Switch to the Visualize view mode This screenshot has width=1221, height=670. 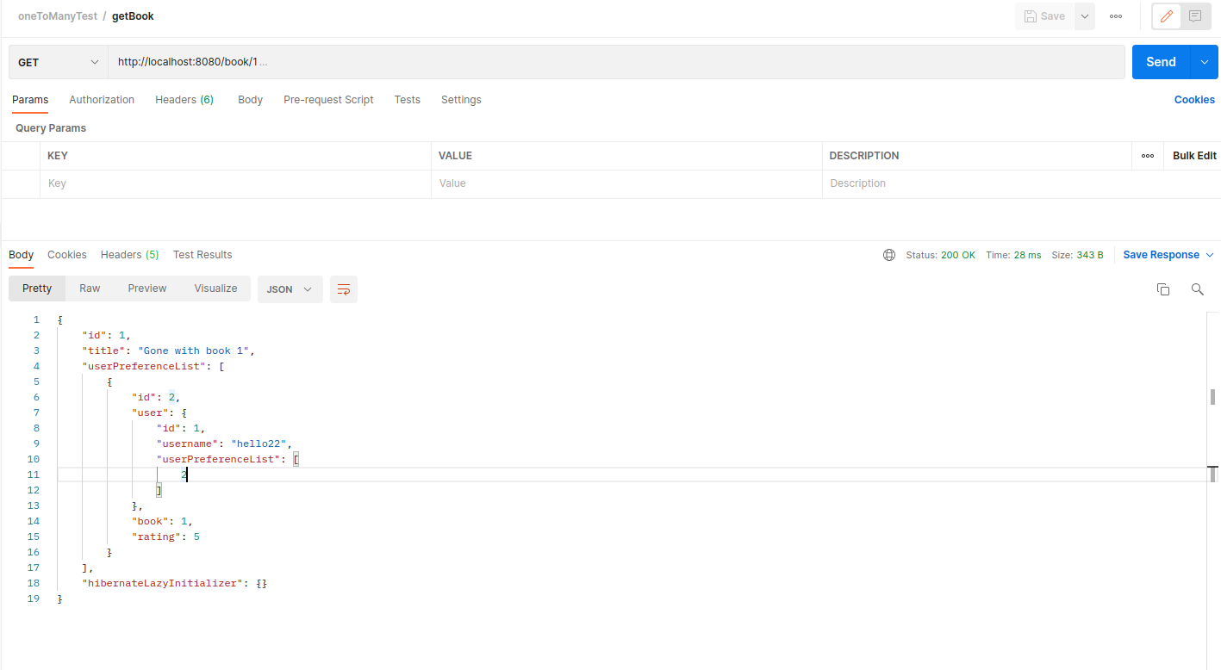215,288
